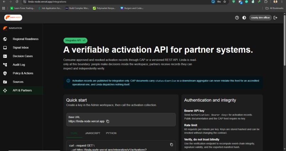Open the Chrome three-dot menu
Screen dimensions: 286x151
282,2
